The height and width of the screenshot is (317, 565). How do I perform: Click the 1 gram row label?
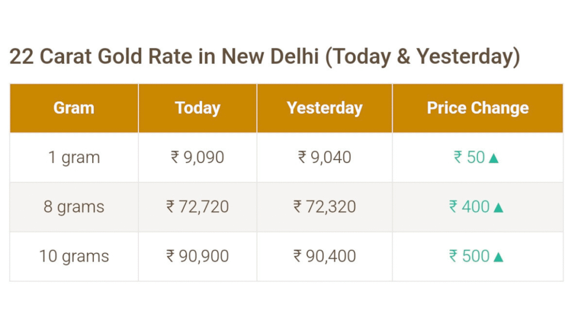click(x=74, y=157)
